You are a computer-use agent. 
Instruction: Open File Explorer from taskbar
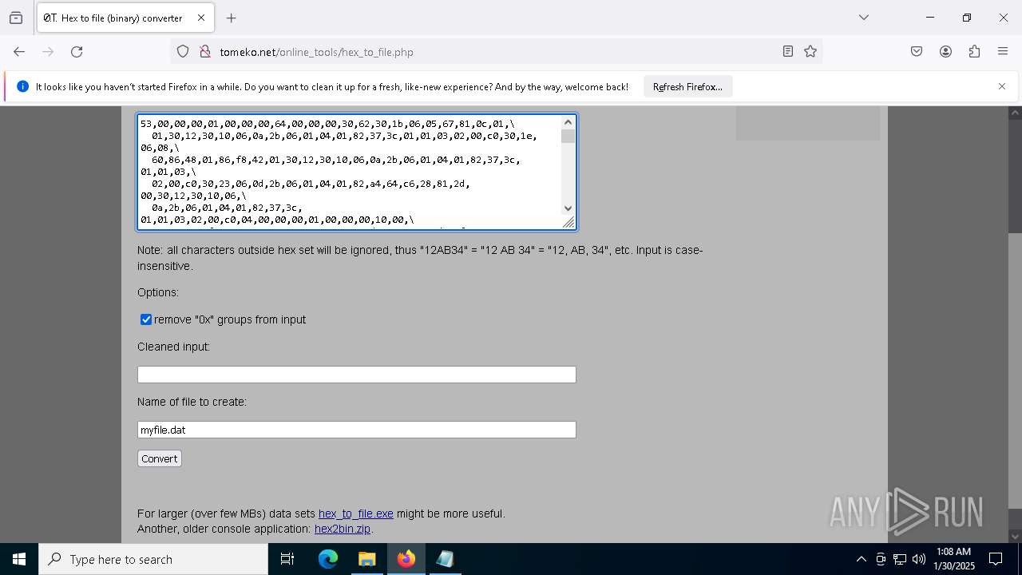coord(366,559)
